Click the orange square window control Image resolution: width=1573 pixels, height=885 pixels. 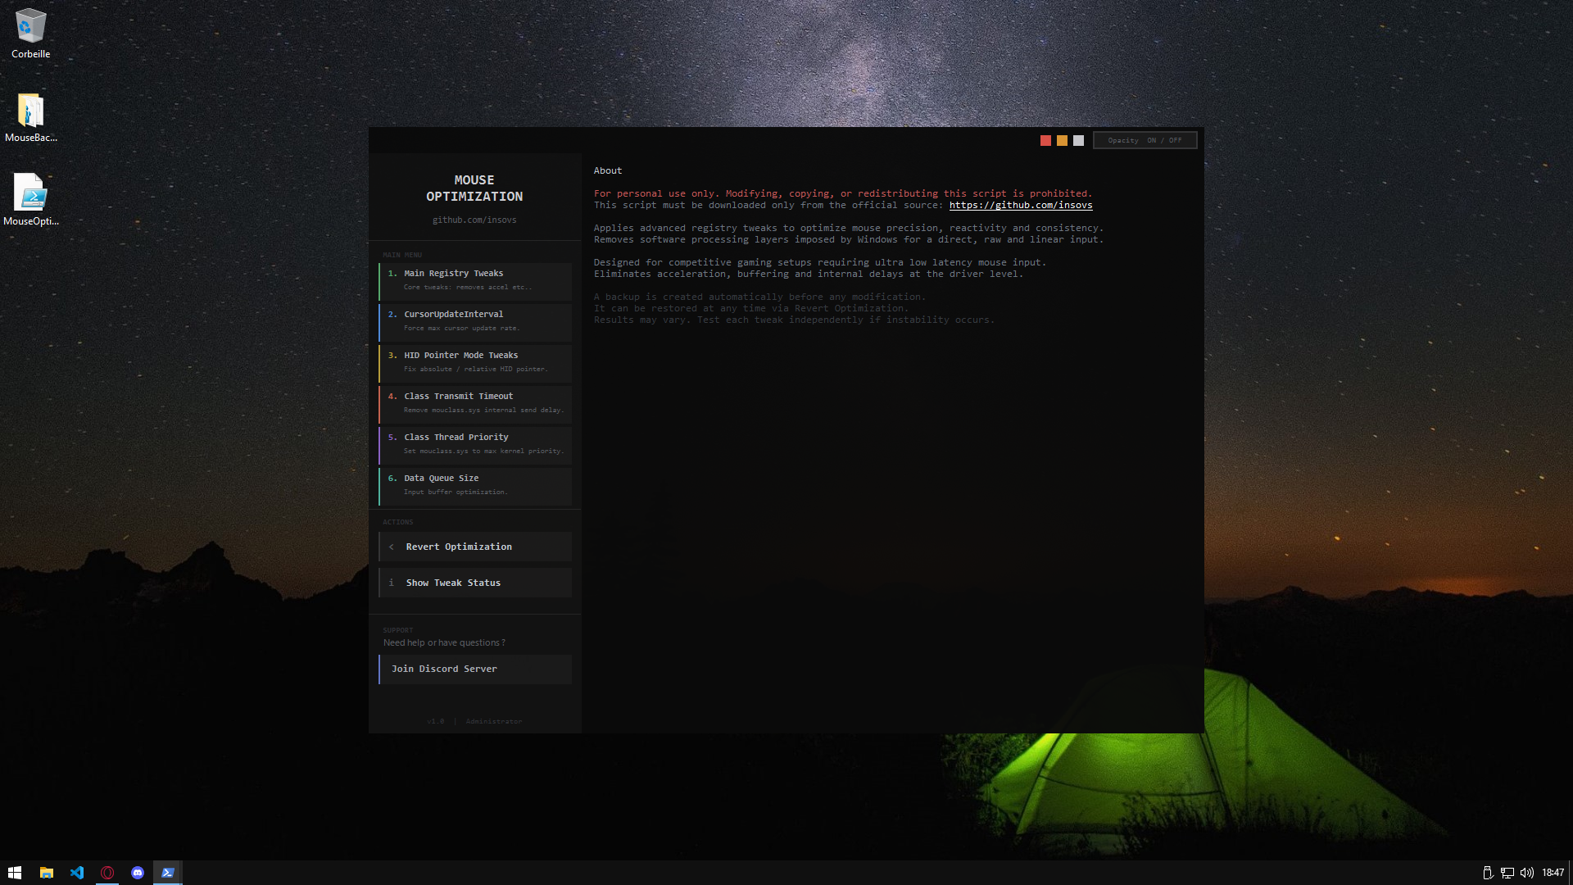[1062, 141]
